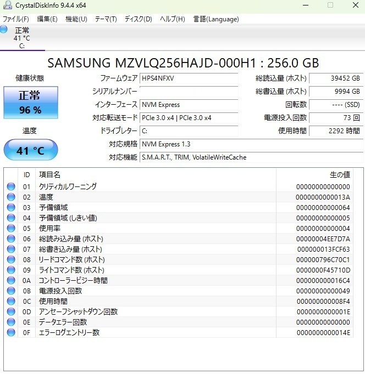Select the クリティカルワーニング attribute name
The image size is (365, 374).
pyautogui.click(x=68, y=186)
